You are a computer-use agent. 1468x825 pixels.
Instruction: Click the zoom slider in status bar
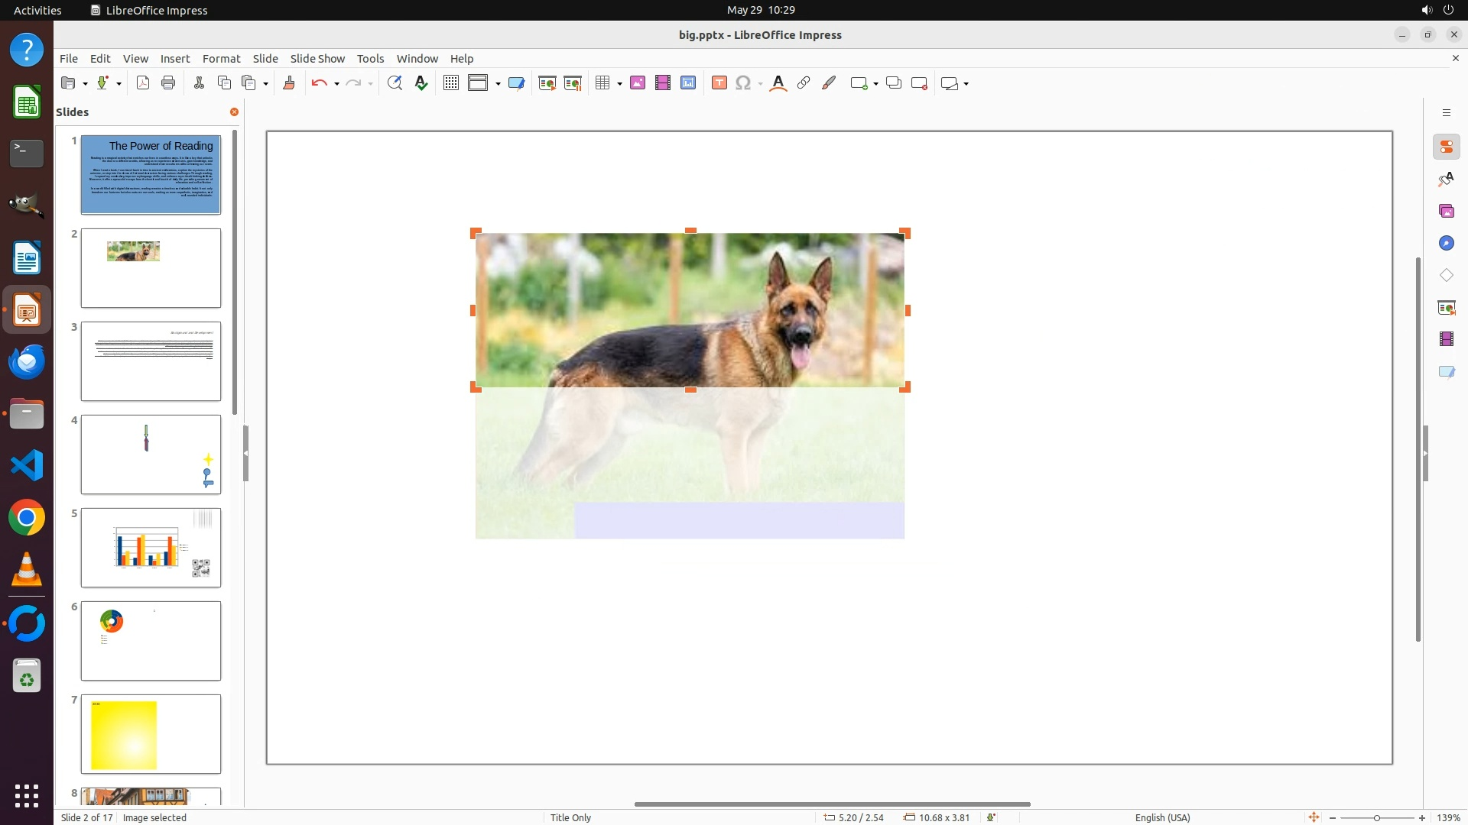[x=1376, y=817]
